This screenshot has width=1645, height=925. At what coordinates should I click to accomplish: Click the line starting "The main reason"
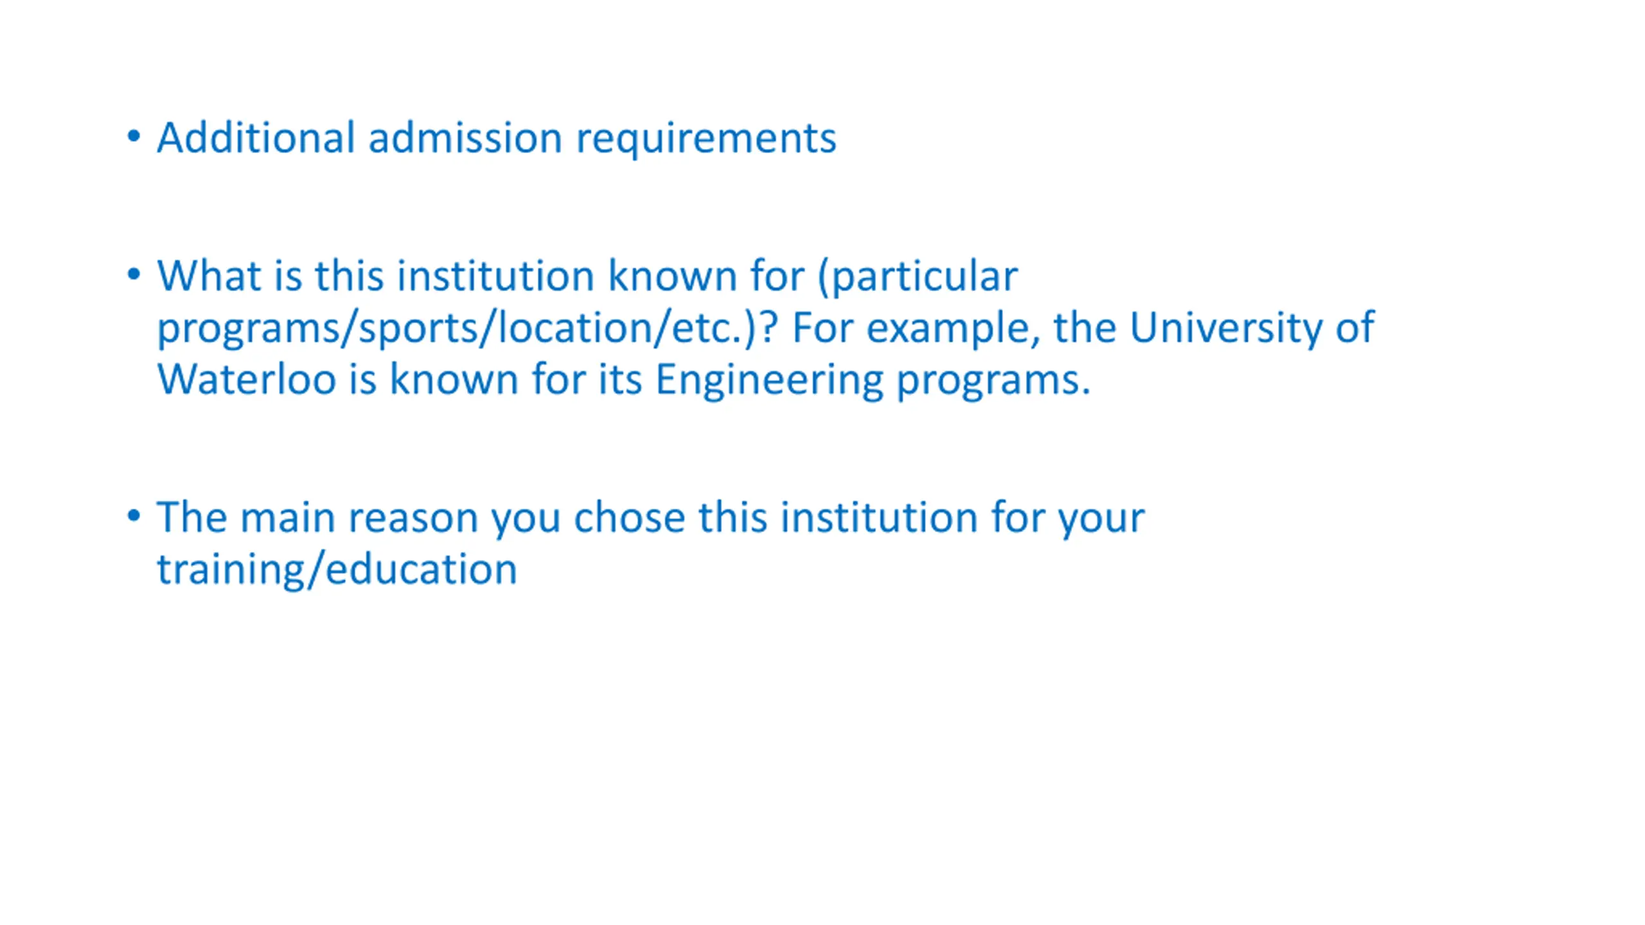(650, 517)
